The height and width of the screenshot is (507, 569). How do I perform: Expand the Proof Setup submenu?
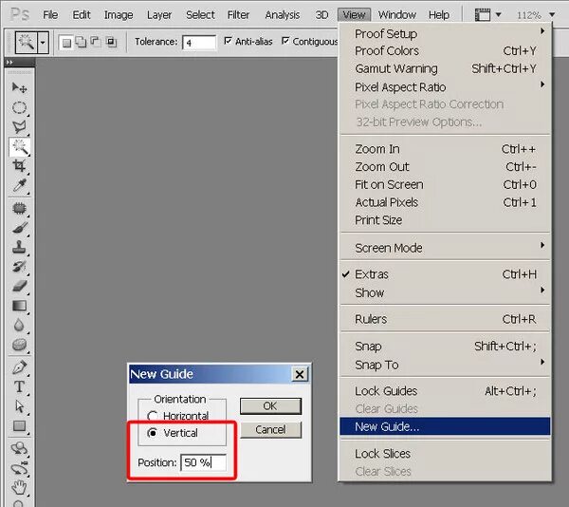tap(445, 33)
